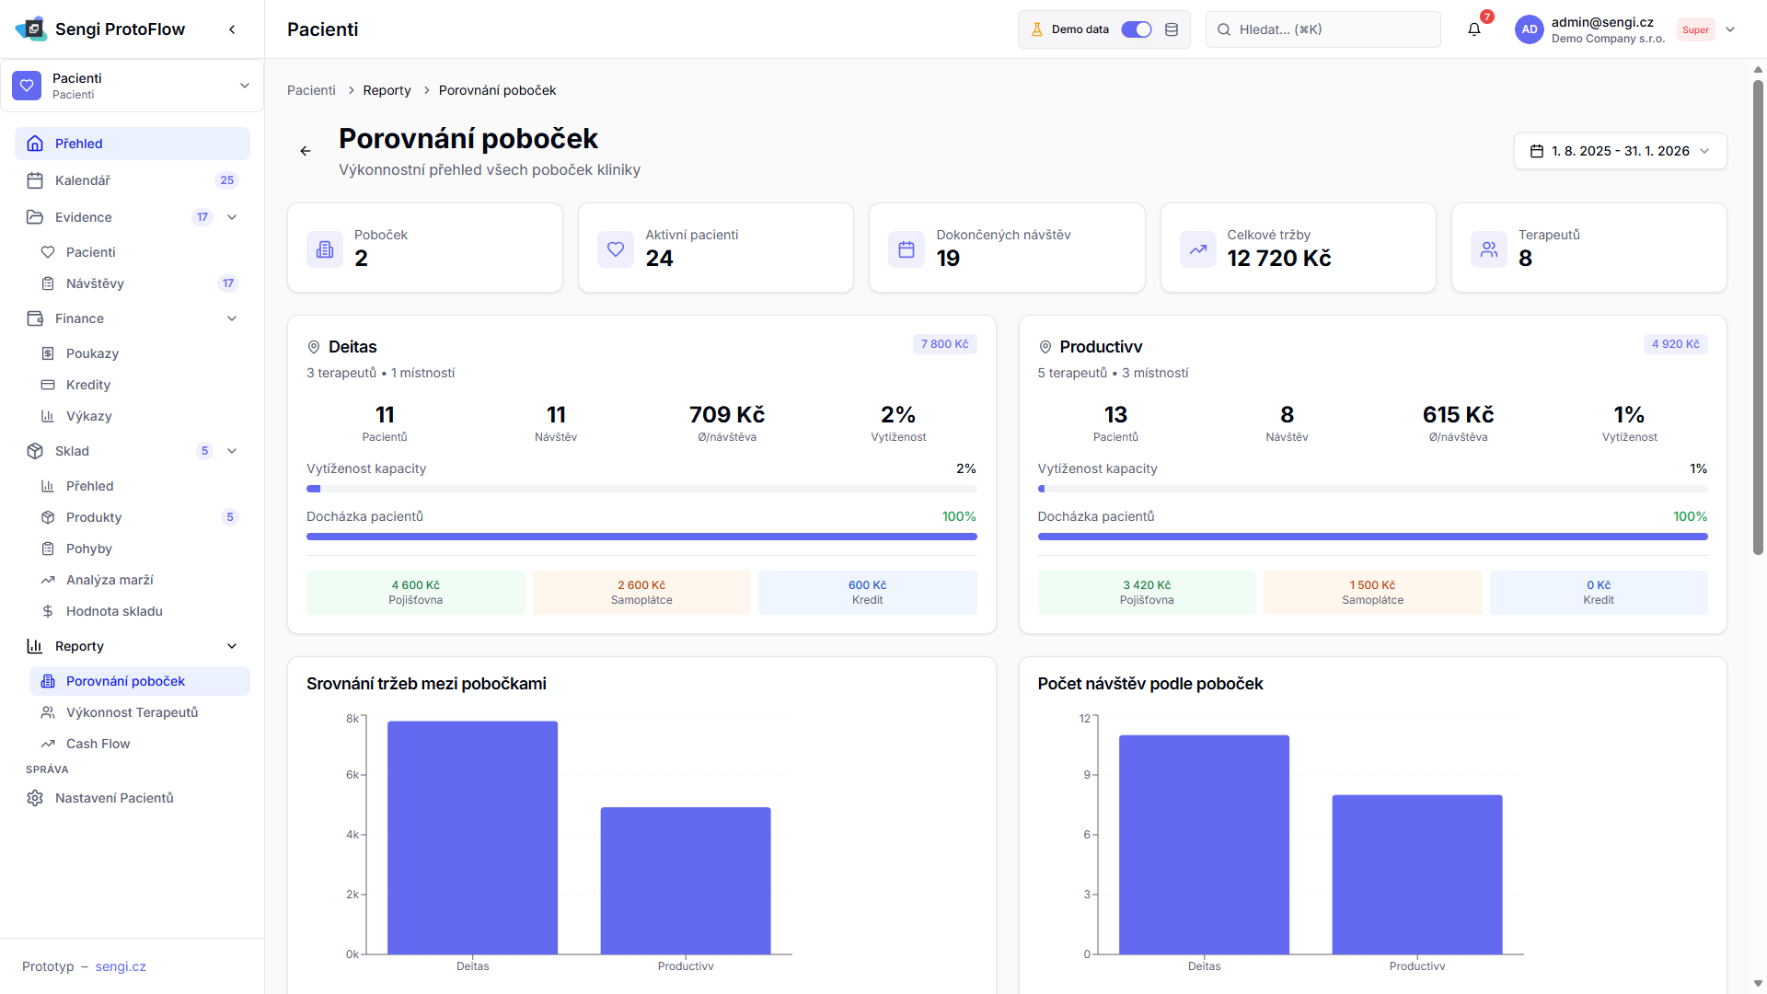This screenshot has width=1767, height=994.
Task: Open the date range dropdown
Action: click(x=1620, y=151)
